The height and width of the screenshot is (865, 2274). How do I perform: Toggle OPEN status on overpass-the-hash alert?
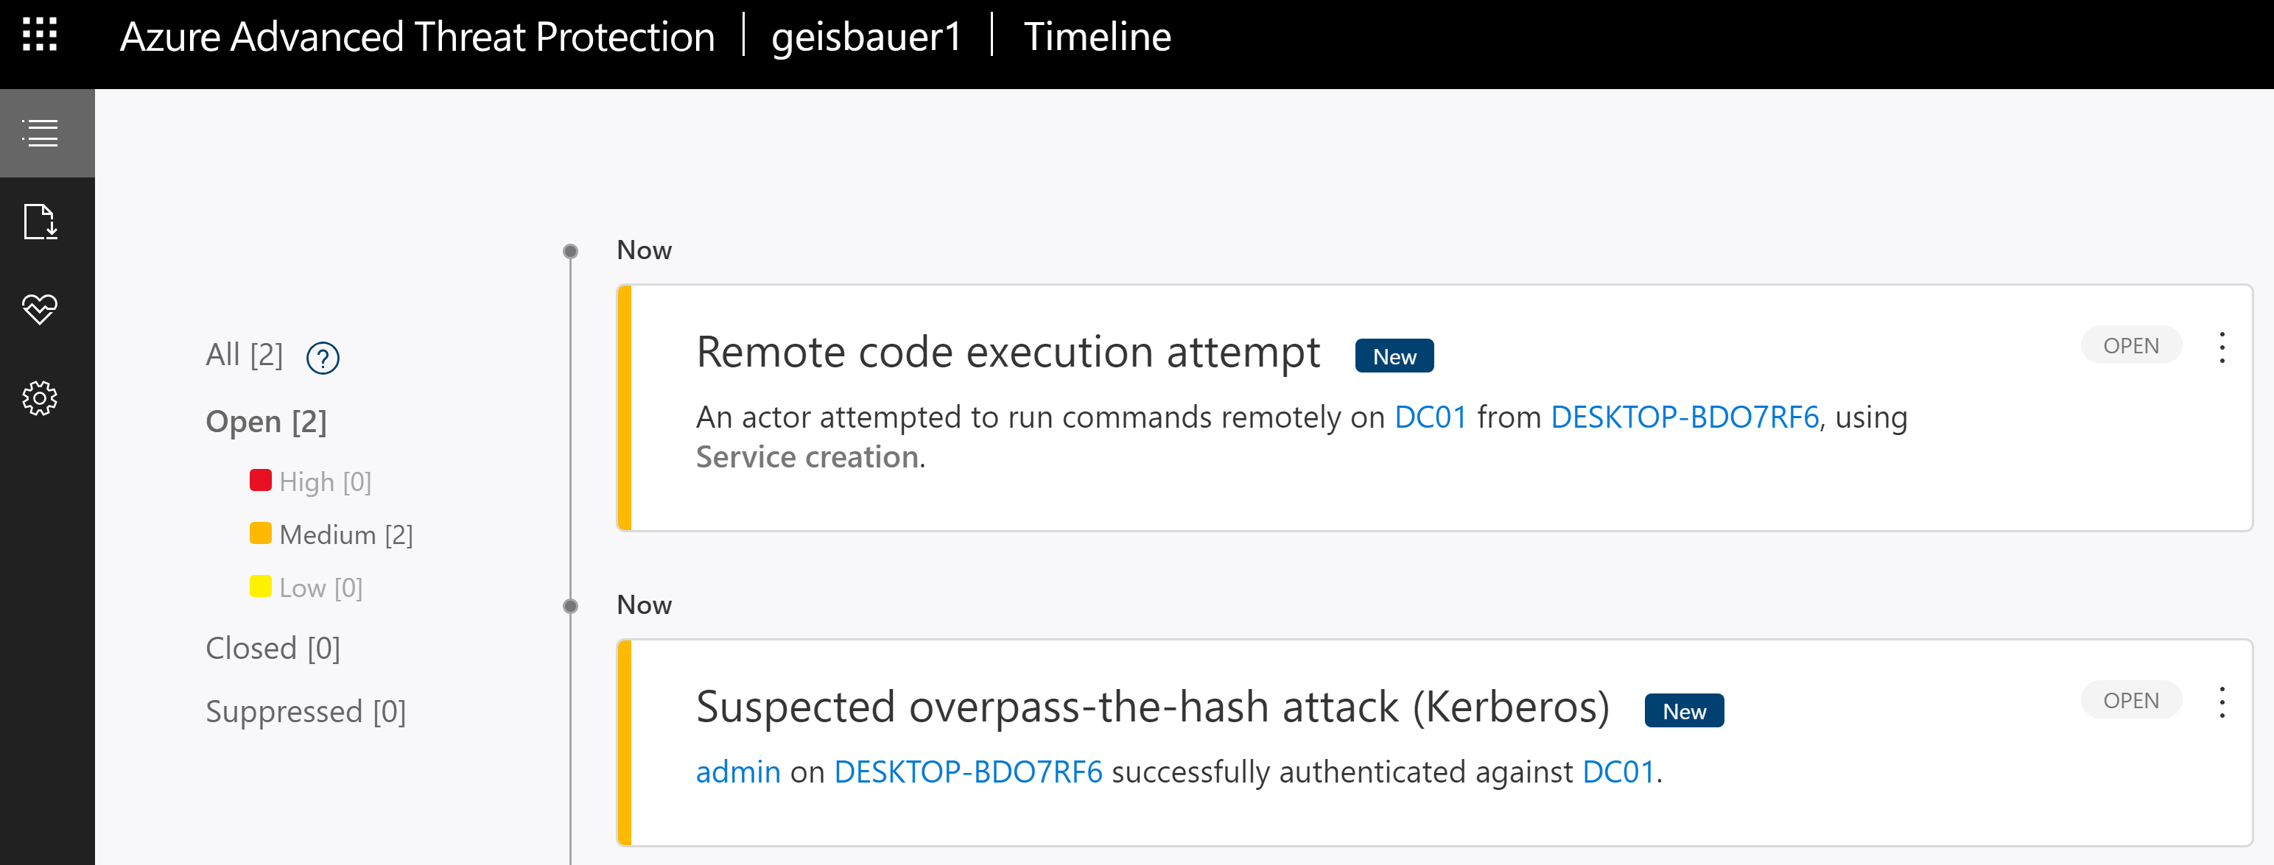(2131, 701)
